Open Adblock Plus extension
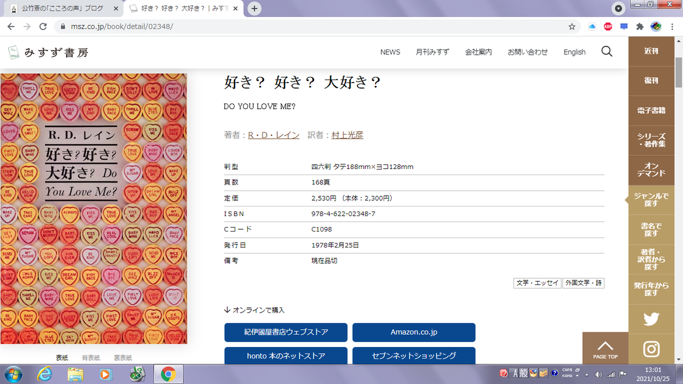The width and height of the screenshot is (683, 384). coord(608,27)
